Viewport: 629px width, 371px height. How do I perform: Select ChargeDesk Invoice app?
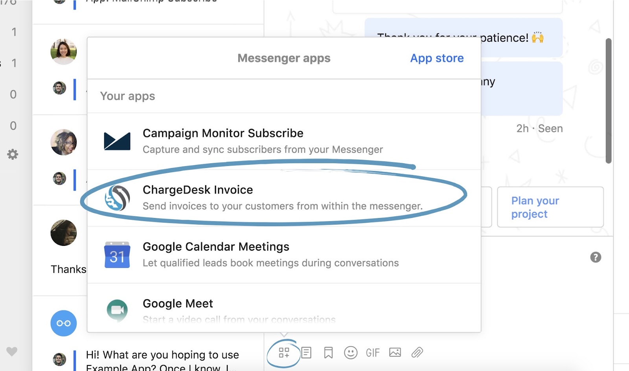[x=284, y=198]
